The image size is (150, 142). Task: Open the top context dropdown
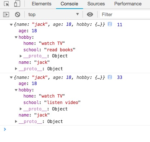click(53, 14)
